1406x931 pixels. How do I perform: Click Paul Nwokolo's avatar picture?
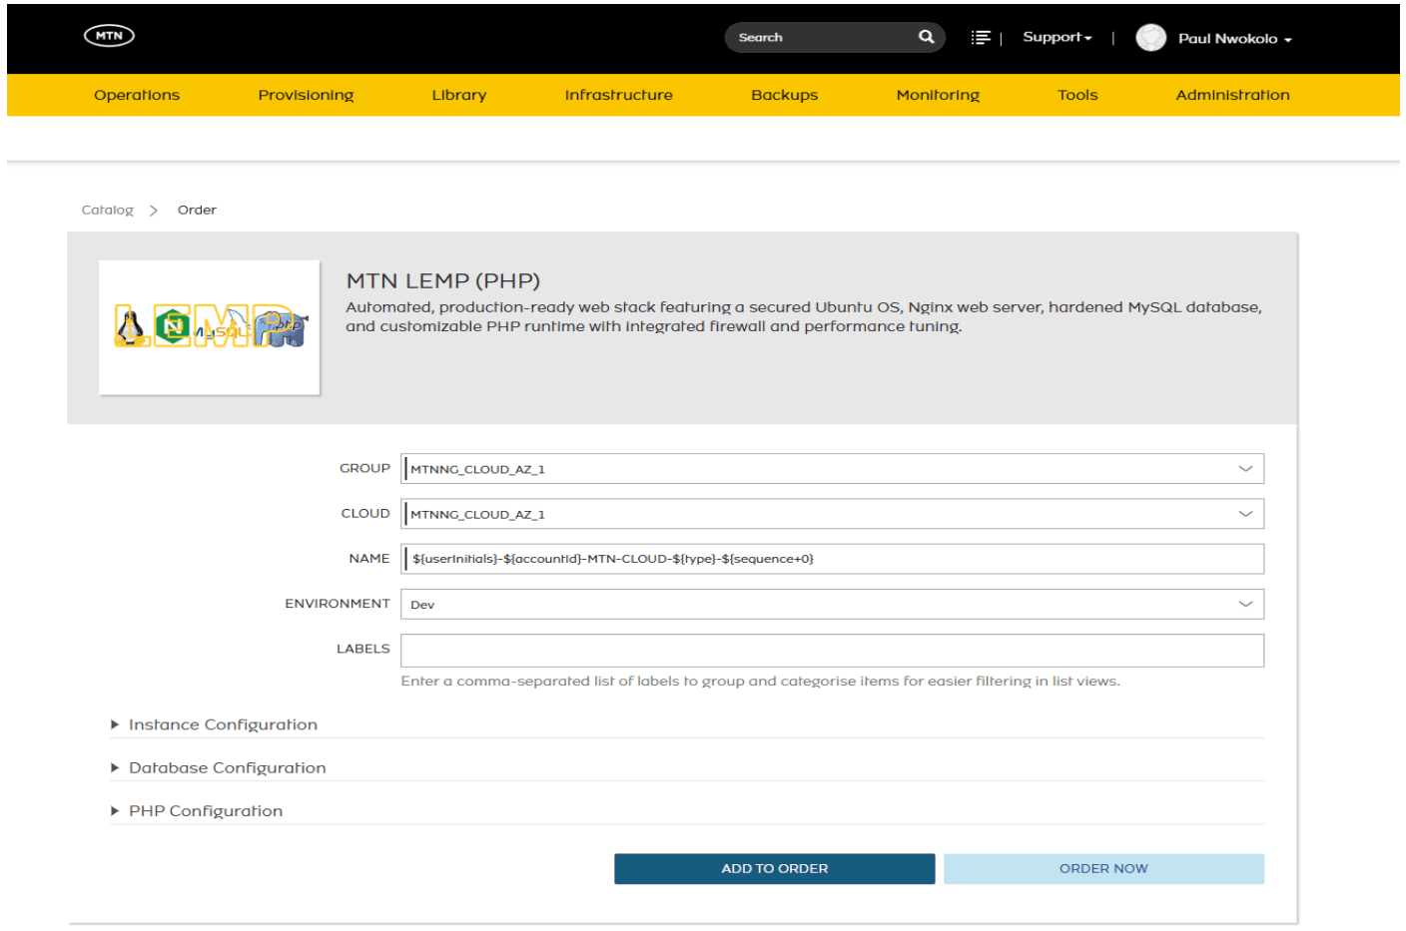(x=1150, y=38)
